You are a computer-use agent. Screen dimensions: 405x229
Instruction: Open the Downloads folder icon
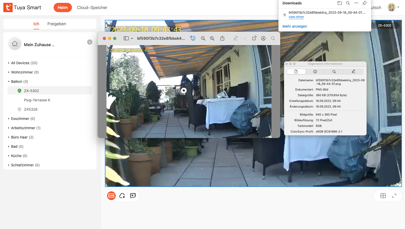(340, 3)
